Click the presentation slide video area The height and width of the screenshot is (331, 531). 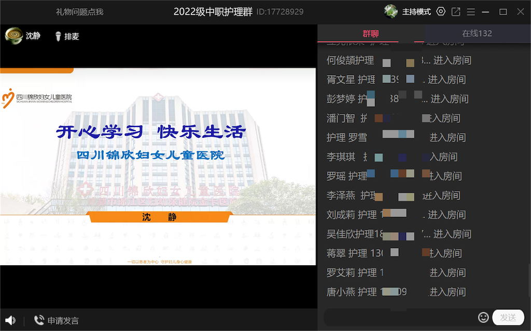coord(158,166)
